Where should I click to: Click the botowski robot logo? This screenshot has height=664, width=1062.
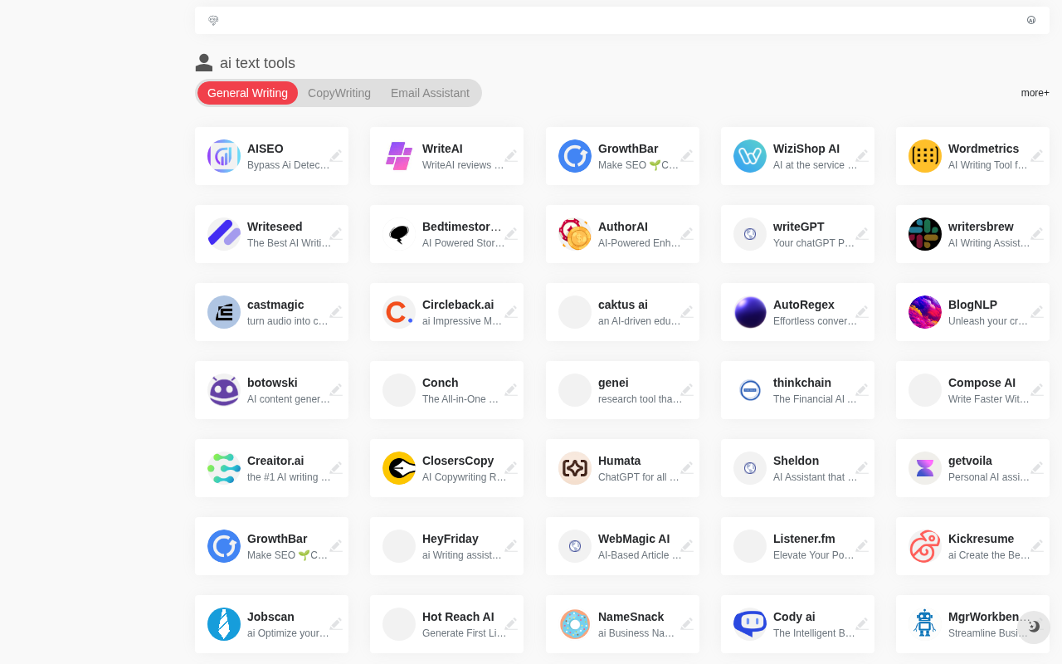pyautogui.click(x=224, y=390)
